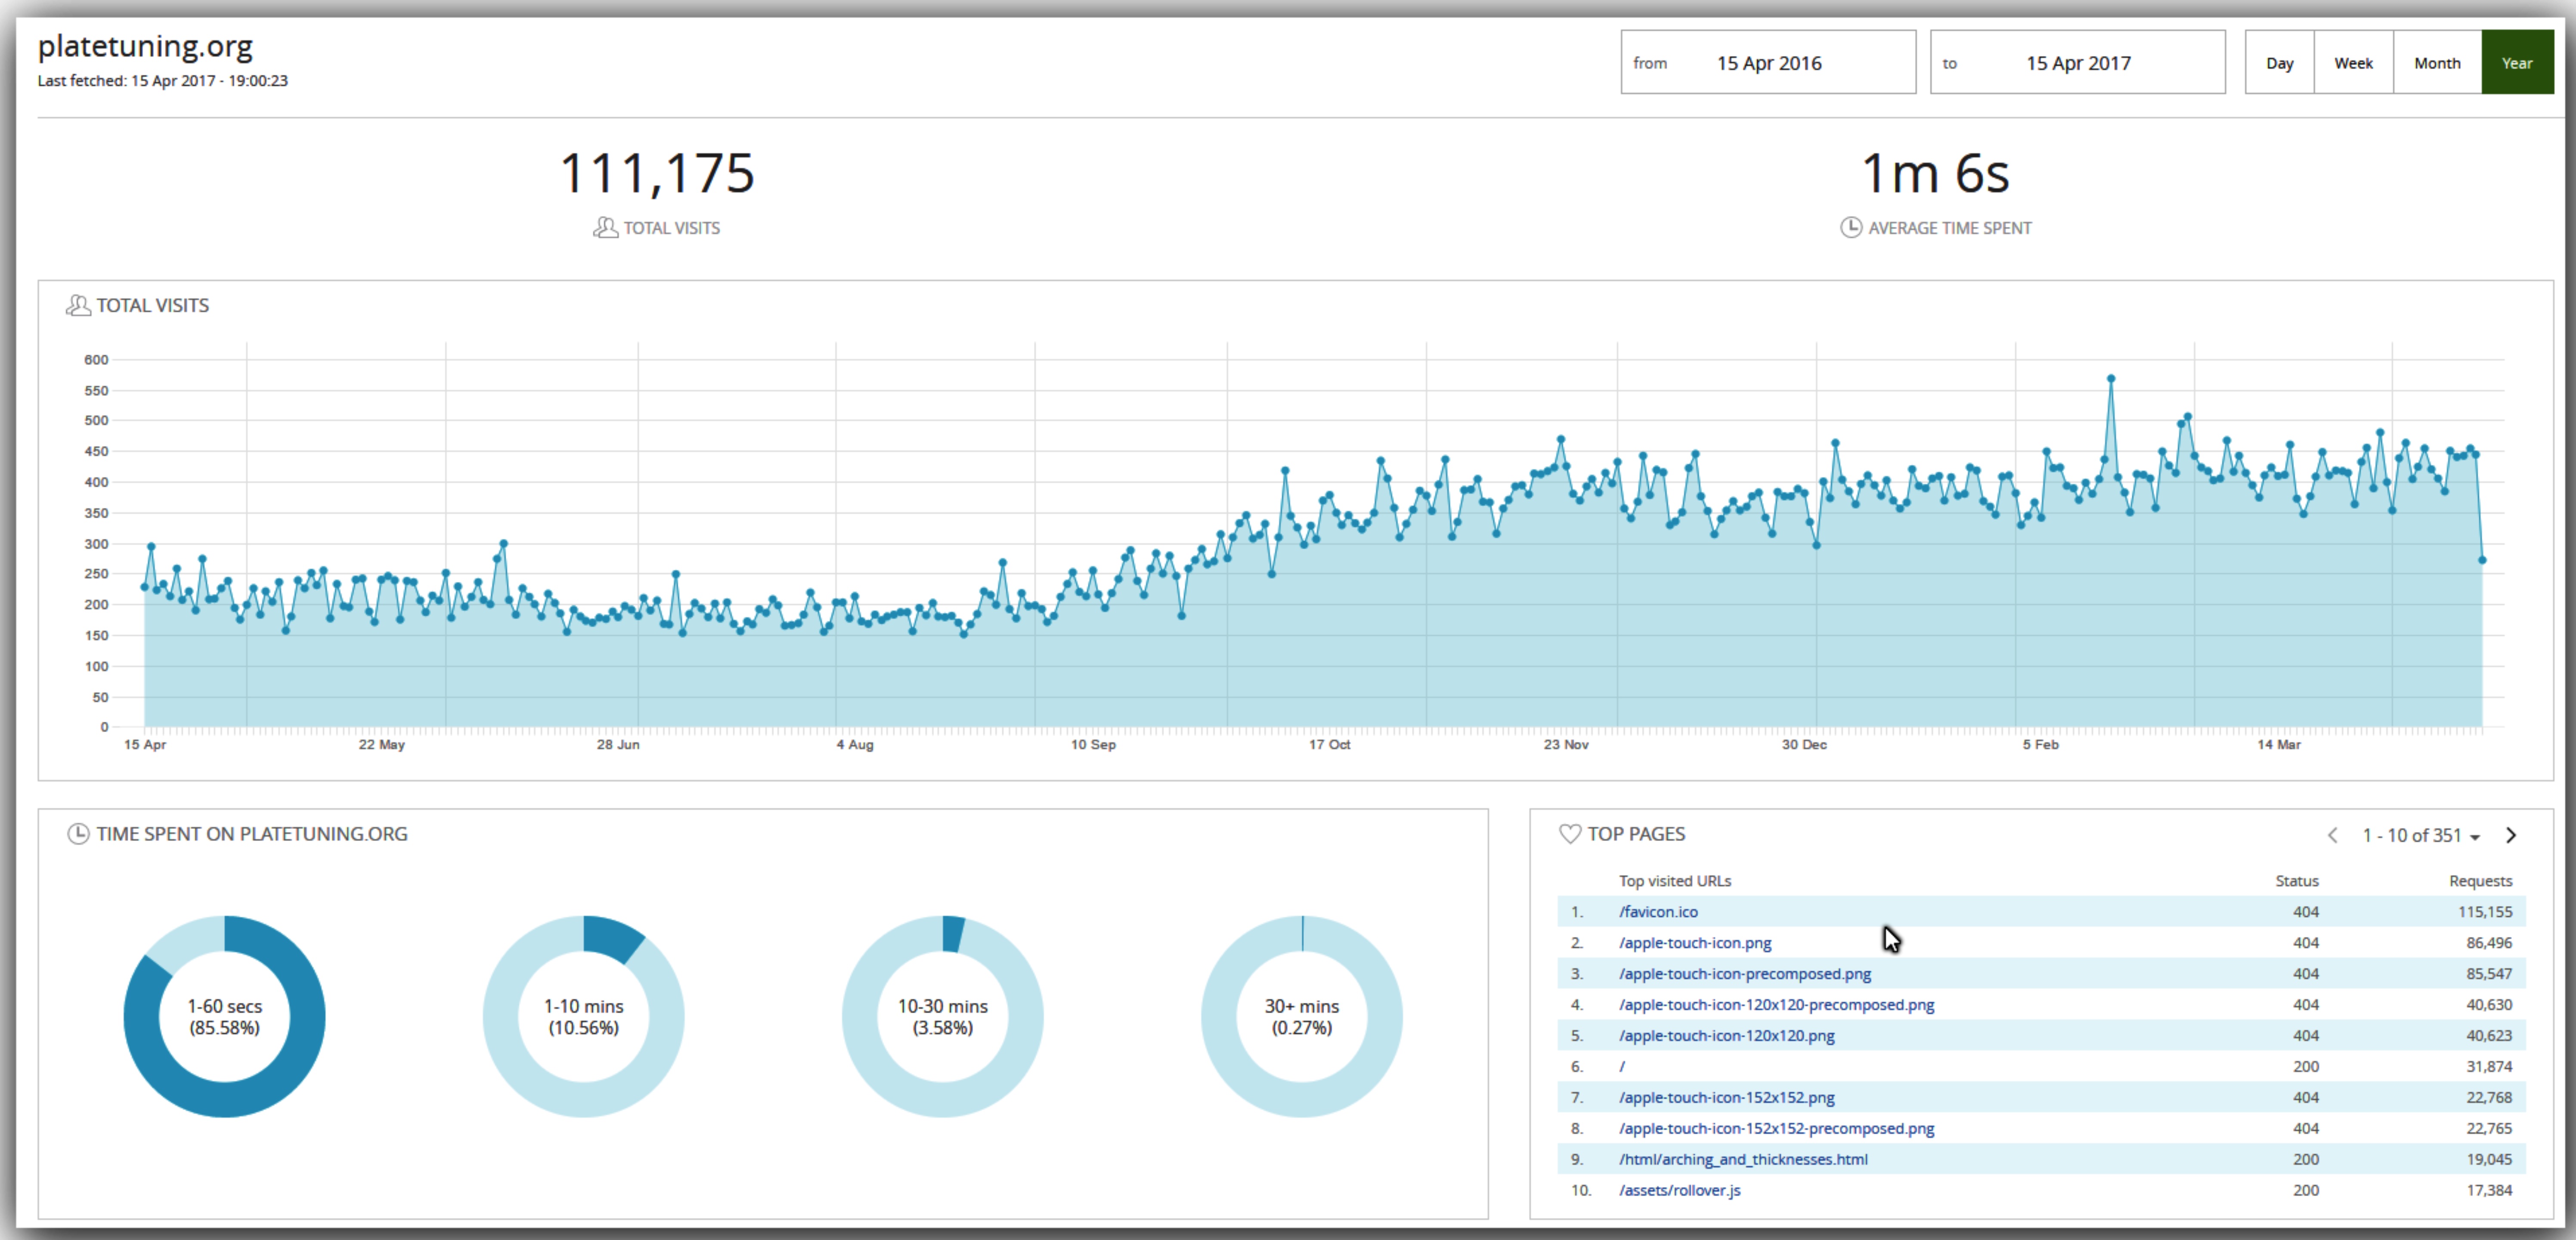Open /apple-touch-icon-152x152-precomposed.png link
This screenshot has height=1240, width=2576.
pos(1777,1129)
